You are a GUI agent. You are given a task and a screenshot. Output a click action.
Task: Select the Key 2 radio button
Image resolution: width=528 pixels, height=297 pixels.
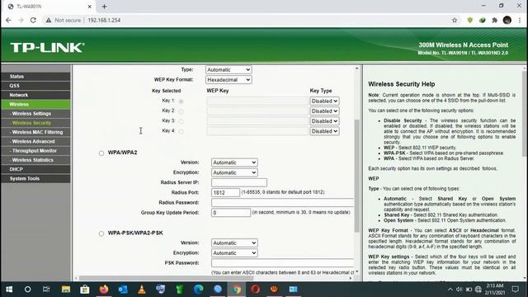coord(181,111)
